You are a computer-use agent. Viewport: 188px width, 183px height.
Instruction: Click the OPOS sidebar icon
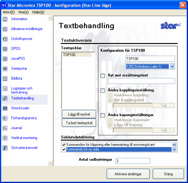[5, 49]
